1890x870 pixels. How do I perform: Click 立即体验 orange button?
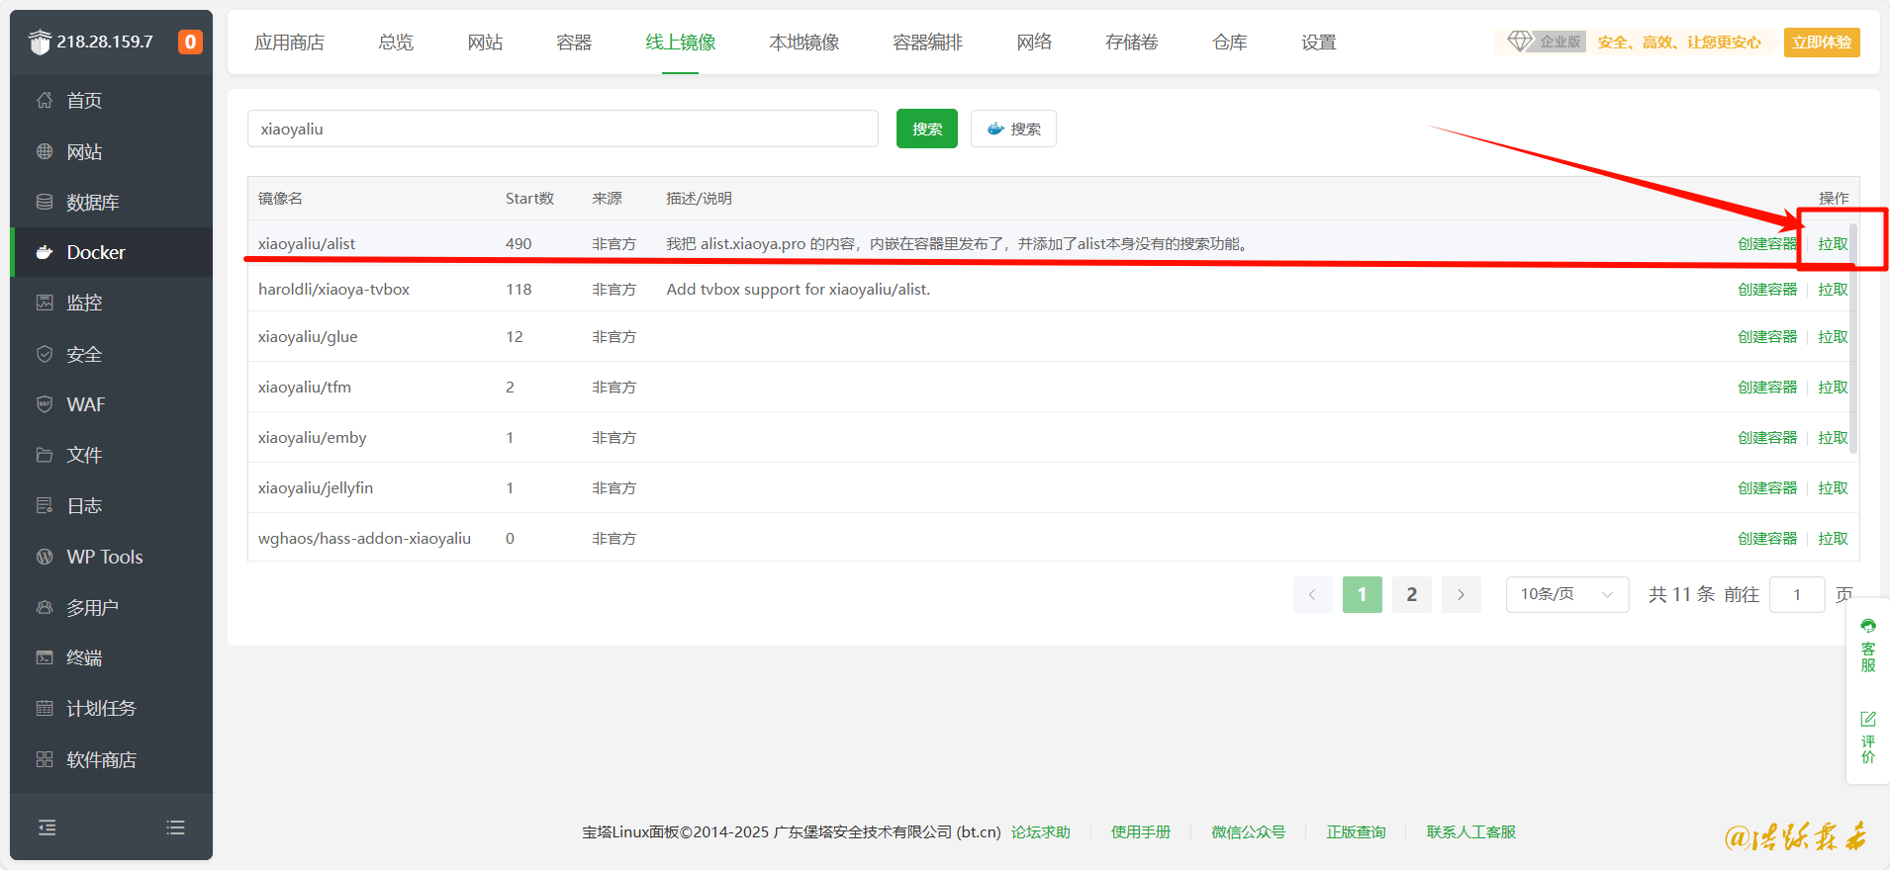tap(1822, 43)
